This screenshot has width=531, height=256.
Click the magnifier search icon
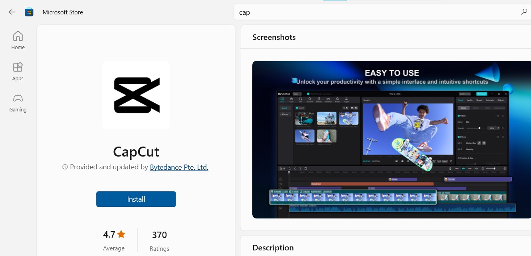[x=524, y=12]
